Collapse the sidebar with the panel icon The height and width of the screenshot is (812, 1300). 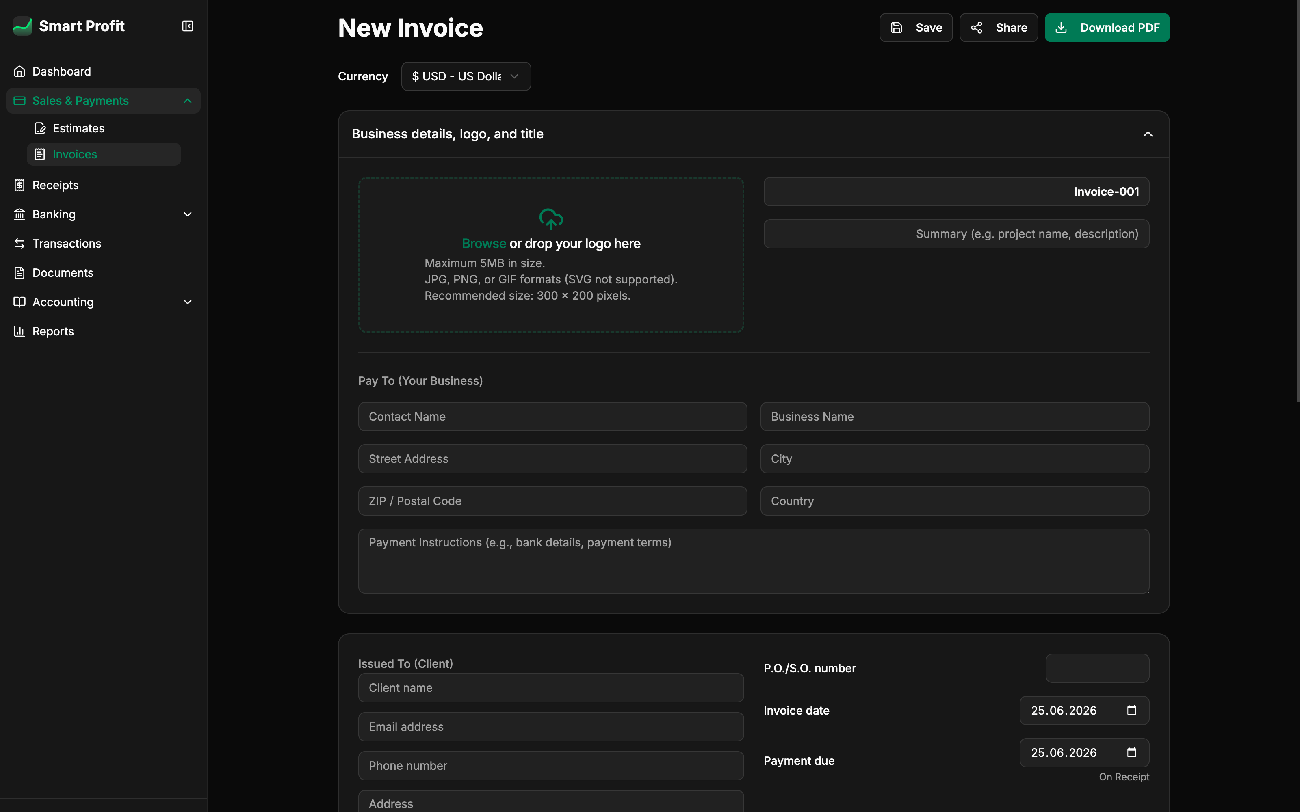tap(187, 26)
